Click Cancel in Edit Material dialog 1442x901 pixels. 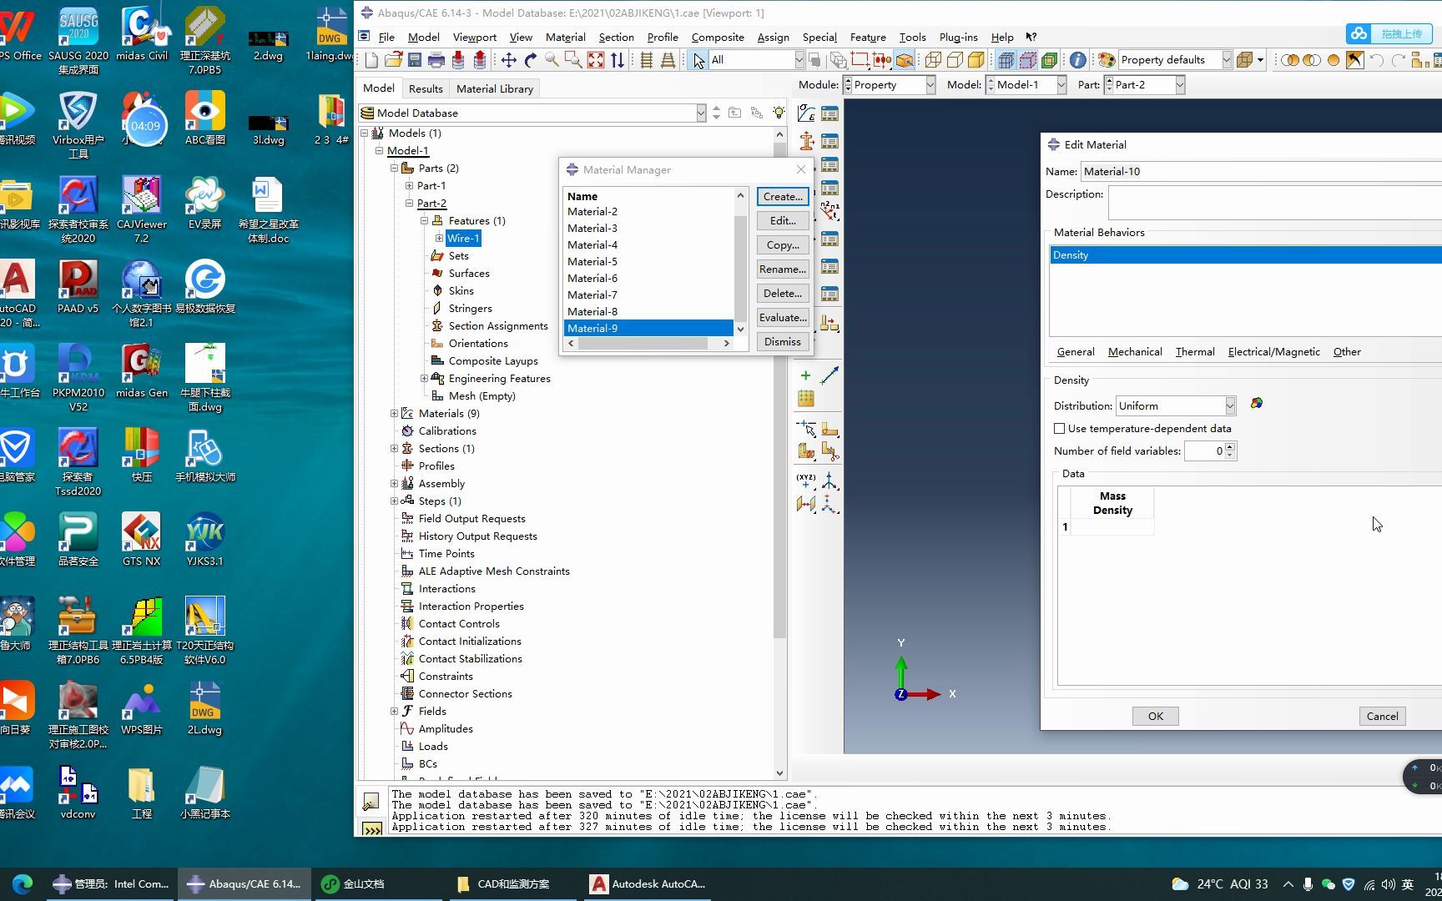click(x=1383, y=717)
